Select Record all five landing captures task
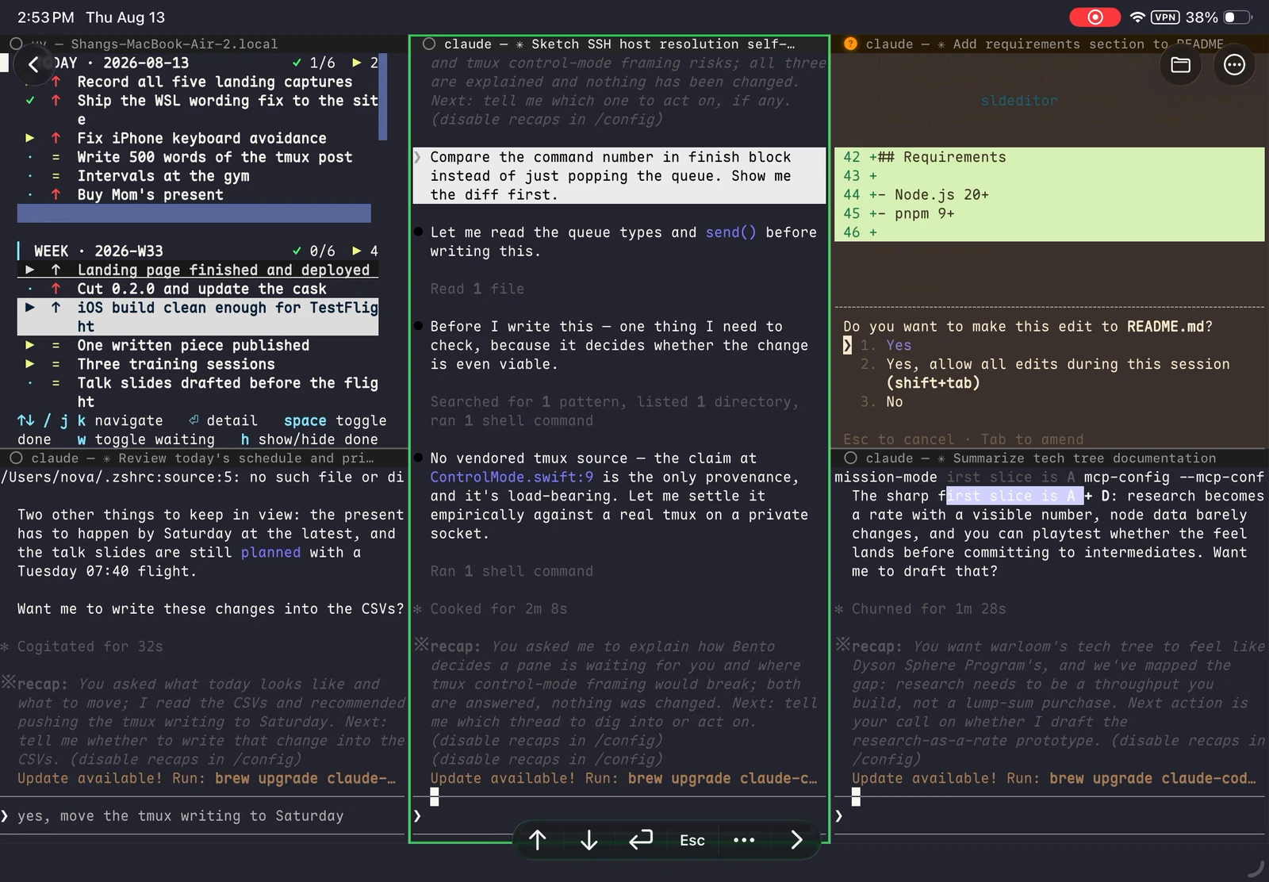Screen dimensions: 1269x882 tap(214, 82)
